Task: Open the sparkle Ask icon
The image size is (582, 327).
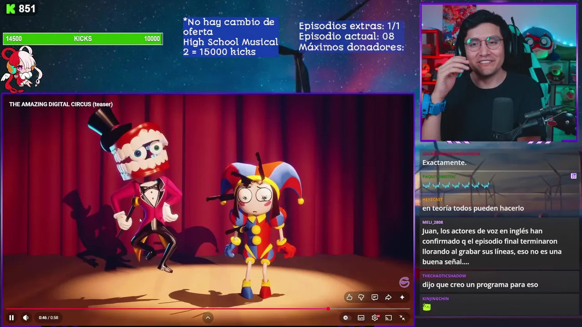Action: [402, 297]
